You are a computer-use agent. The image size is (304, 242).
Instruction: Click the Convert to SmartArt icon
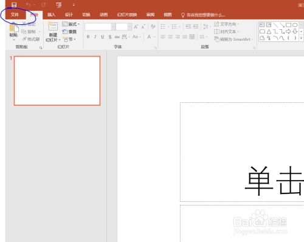216,39
